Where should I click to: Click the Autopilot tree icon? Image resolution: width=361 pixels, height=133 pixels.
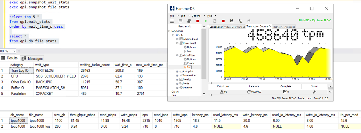[x=181, y=71]
